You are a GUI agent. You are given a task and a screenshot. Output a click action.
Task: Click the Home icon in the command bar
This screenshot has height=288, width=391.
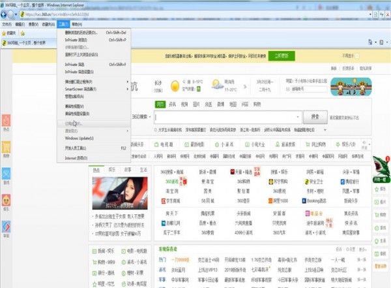tap(370, 42)
